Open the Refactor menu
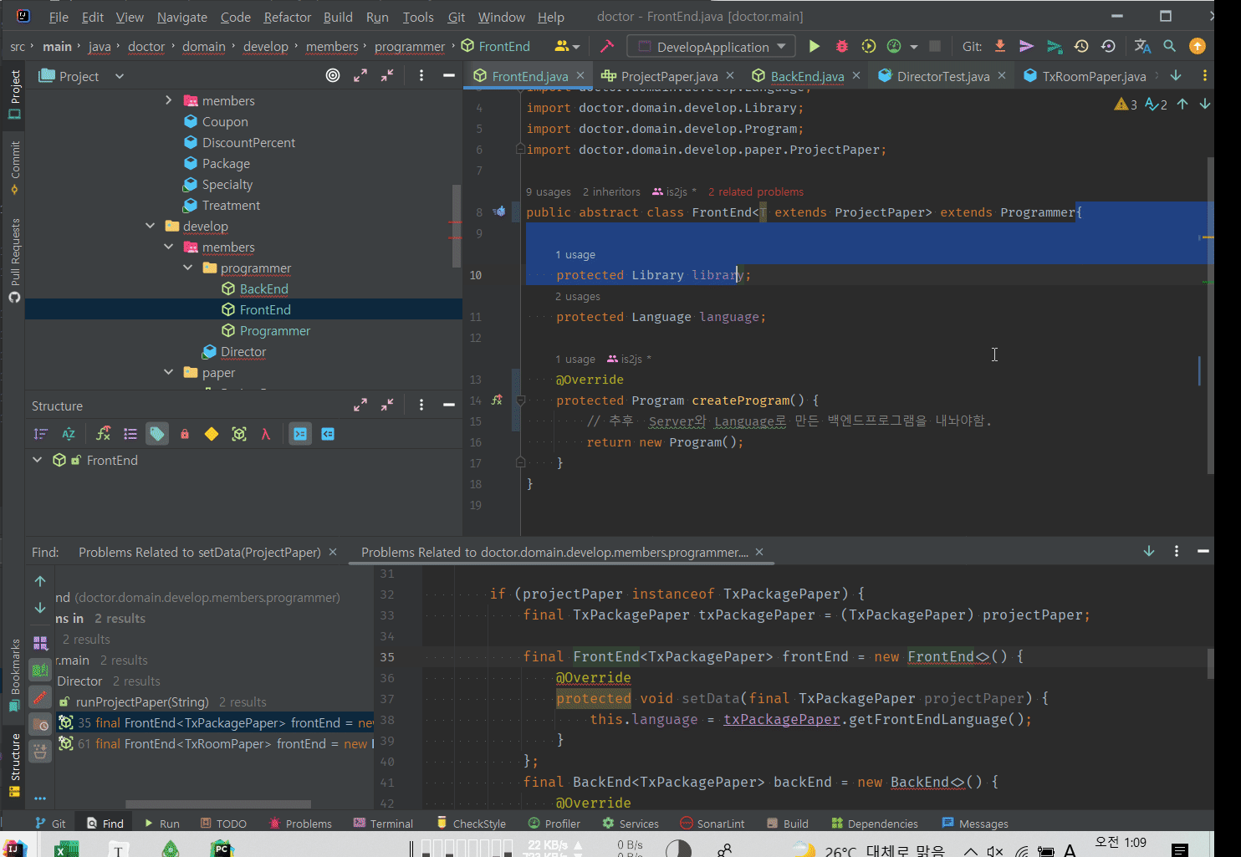 click(x=287, y=17)
